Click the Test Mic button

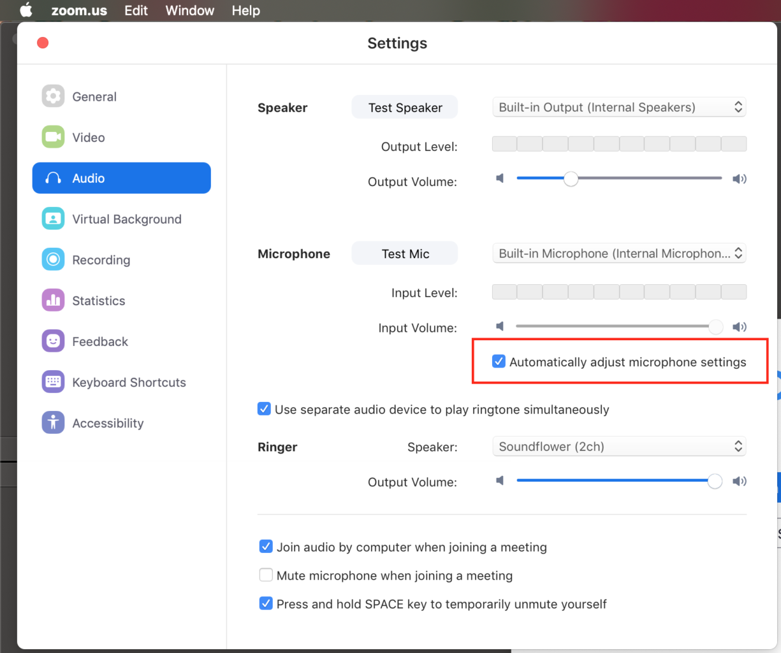[x=405, y=254]
